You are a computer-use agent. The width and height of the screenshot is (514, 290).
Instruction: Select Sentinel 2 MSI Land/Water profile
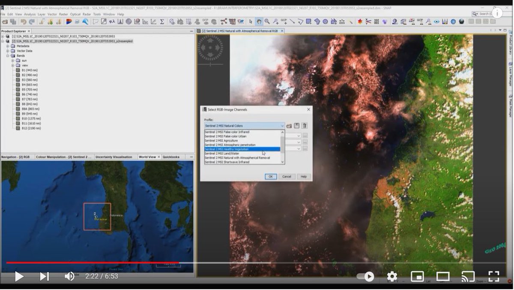pos(242,154)
